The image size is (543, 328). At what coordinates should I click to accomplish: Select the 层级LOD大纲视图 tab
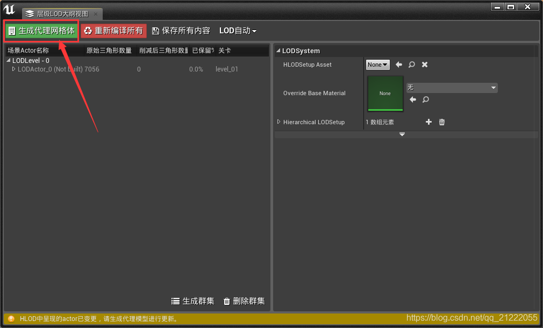point(63,14)
